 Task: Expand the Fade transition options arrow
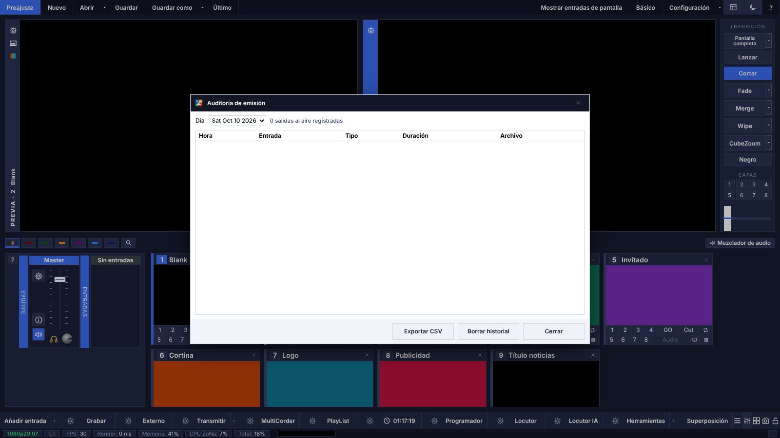(x=769, y=91)
